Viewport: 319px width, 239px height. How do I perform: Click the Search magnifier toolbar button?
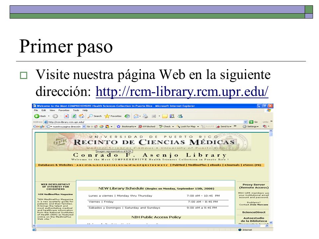(x=95, y=116)
